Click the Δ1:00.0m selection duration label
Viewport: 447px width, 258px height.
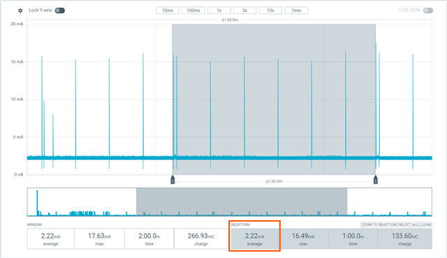coord(274,181)
